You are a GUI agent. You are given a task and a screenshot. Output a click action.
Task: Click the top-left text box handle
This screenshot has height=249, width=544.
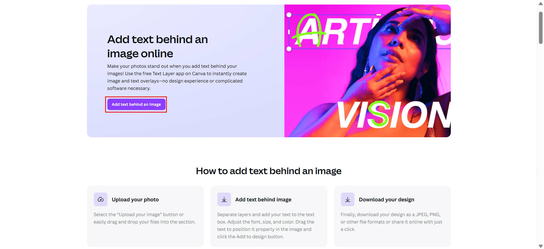click(x=289, y=15)
